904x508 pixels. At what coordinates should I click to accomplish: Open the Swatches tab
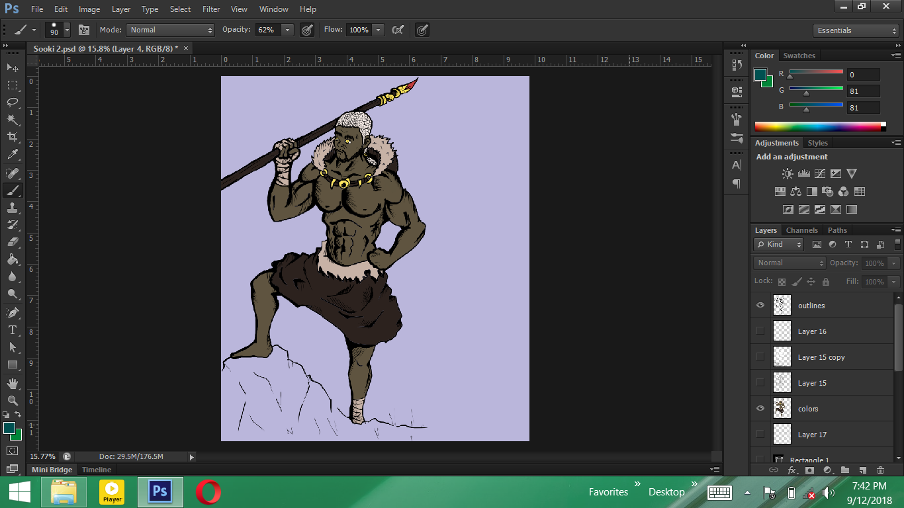(x=799, y=56)
